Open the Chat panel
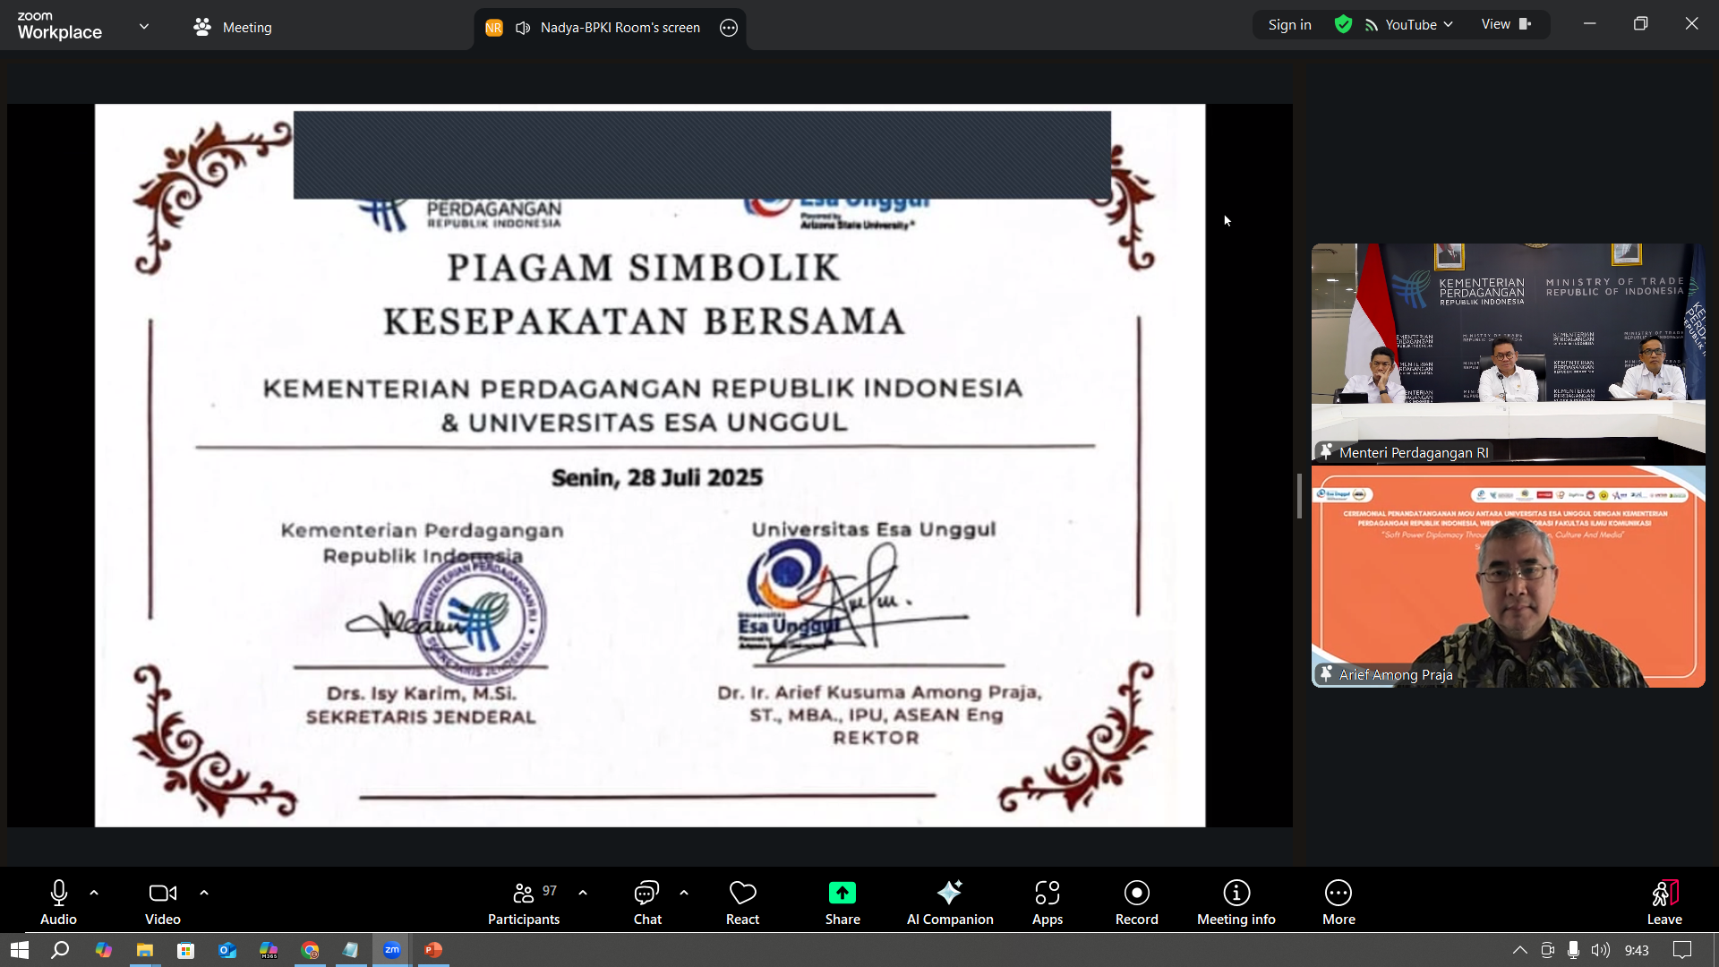 [647, 903]
